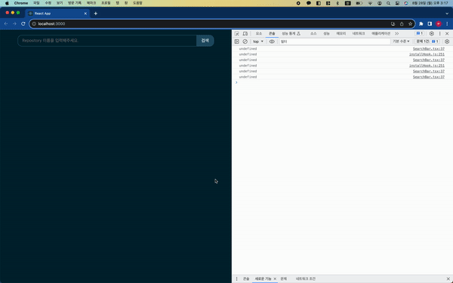
Task: Open the 메모리 DevTools tab
Action: (x=341, y=33)
